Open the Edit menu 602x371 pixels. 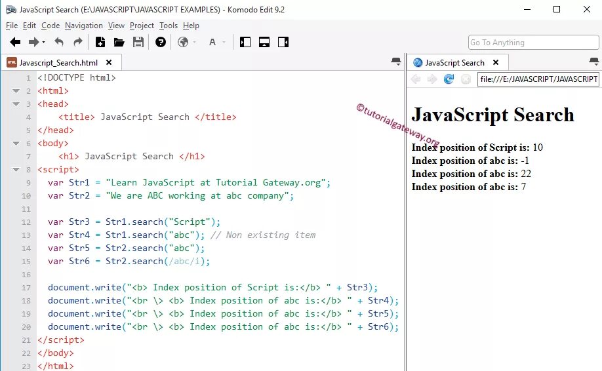(29, 26)
